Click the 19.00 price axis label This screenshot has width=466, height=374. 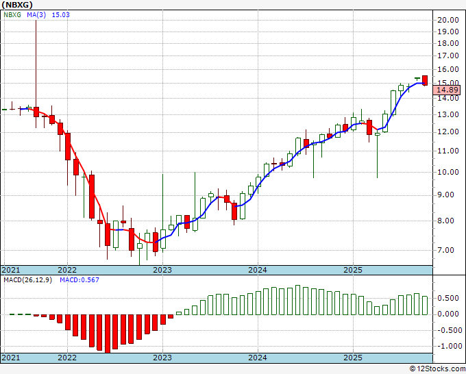point(448,32)
